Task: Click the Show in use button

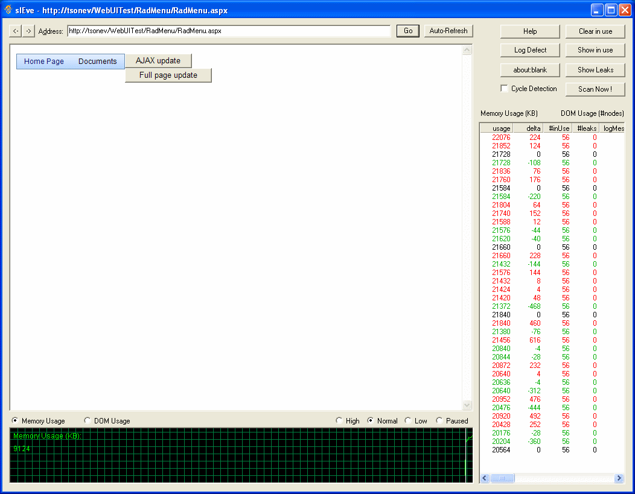Action: click(595, 50)
